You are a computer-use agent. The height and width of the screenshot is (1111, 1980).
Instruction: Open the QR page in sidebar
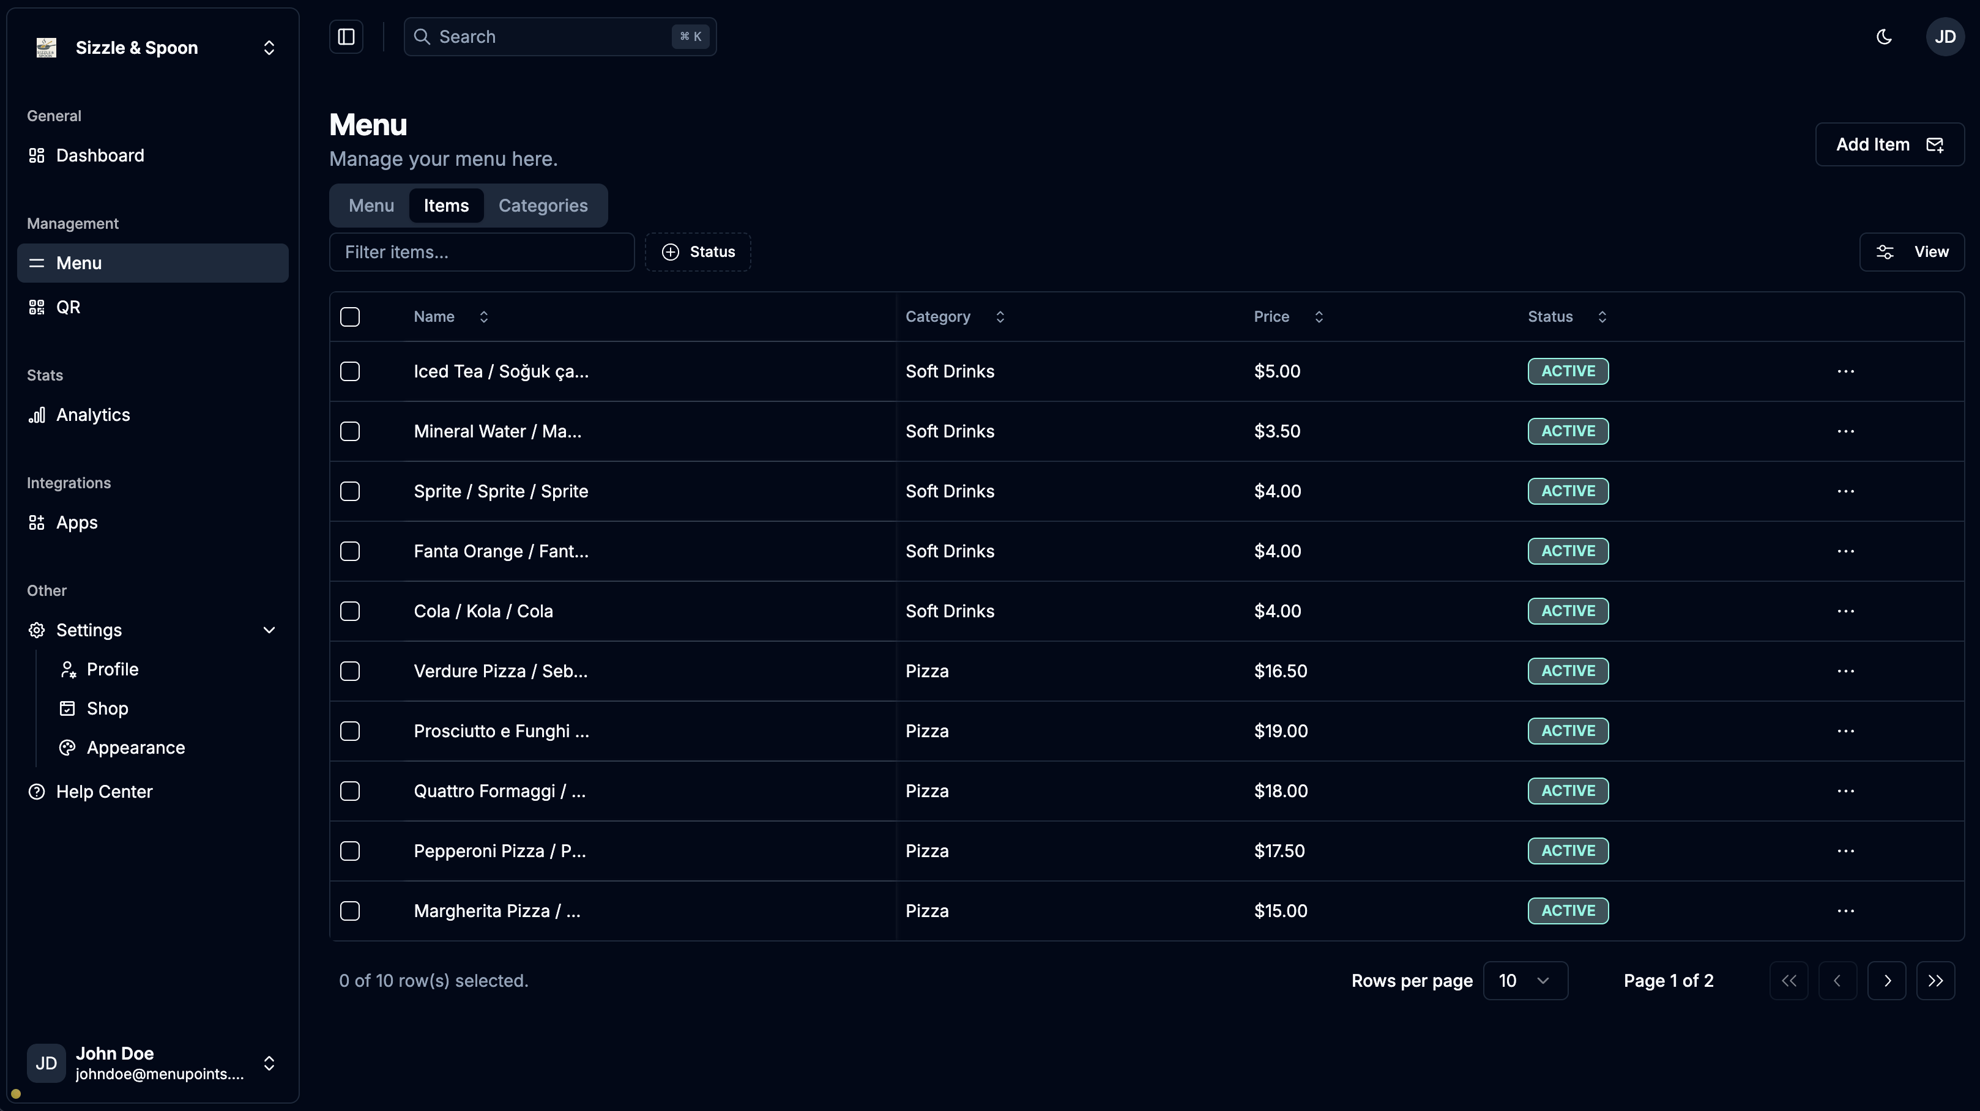click(68, 307)
